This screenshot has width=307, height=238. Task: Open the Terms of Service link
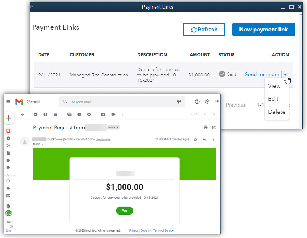pyautogui.click(x=163, y=230)
